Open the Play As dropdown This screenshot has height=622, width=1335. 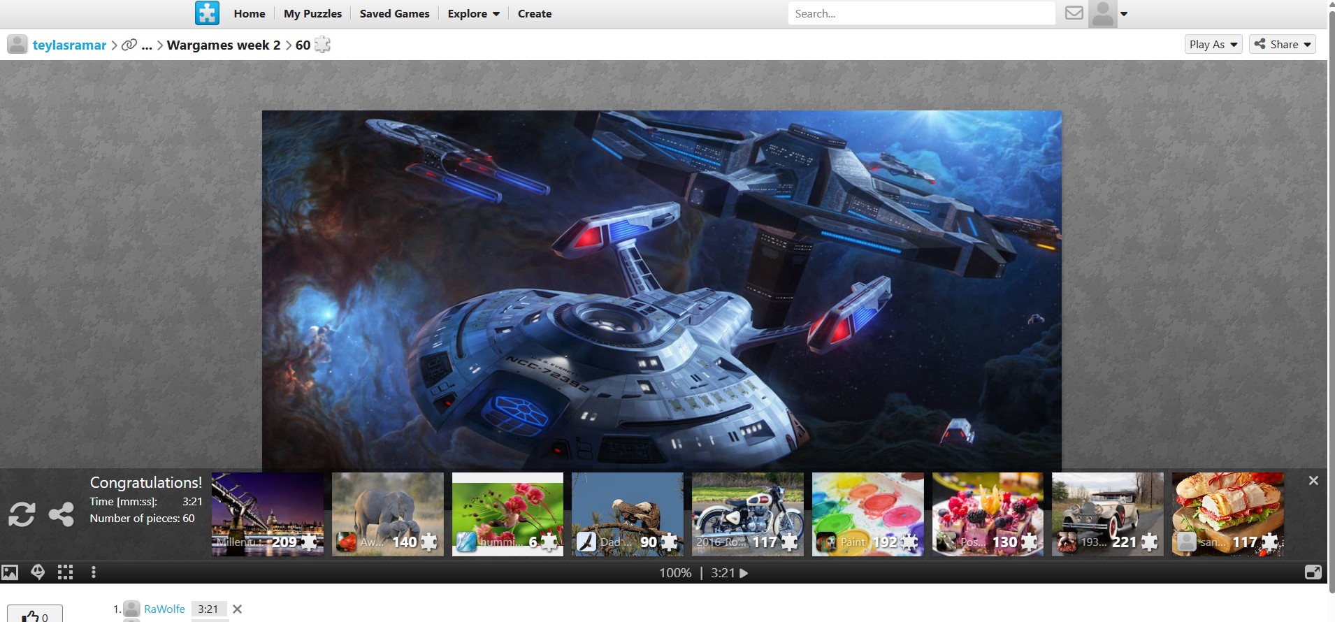1213,45
